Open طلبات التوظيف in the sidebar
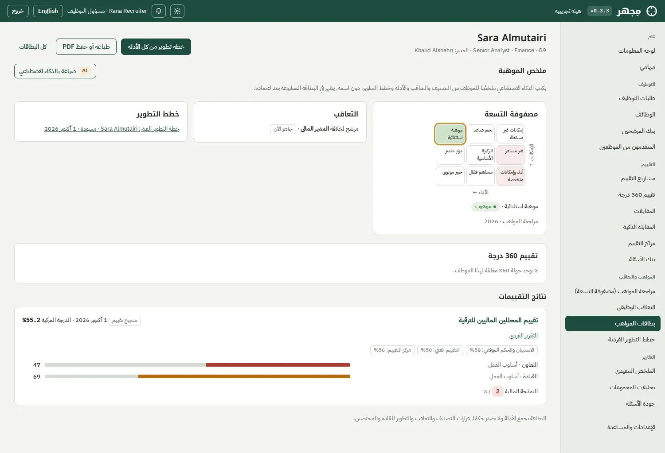Viewport: 665px width, 453px height. click(613, 98)
